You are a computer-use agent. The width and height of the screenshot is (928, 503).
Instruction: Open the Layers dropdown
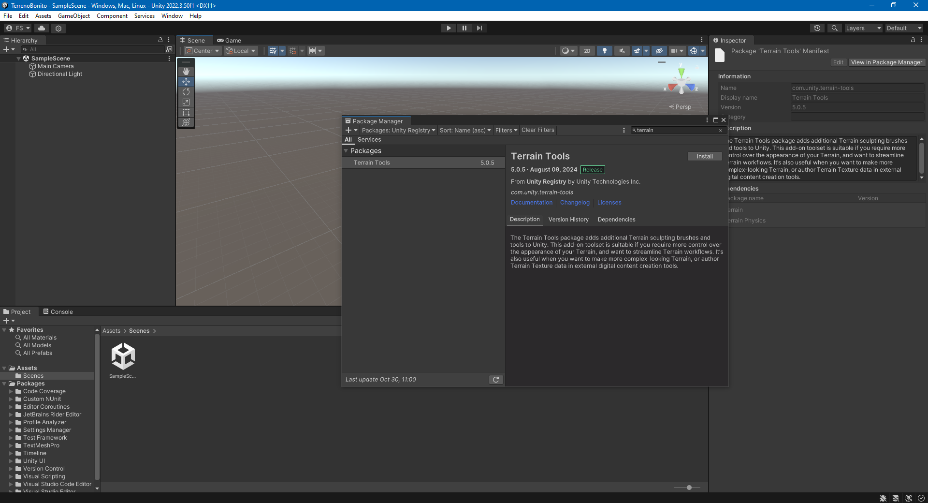863,28
